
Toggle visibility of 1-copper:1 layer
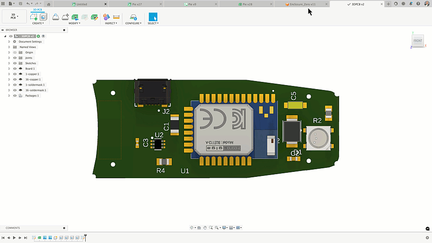coord(15,74)
